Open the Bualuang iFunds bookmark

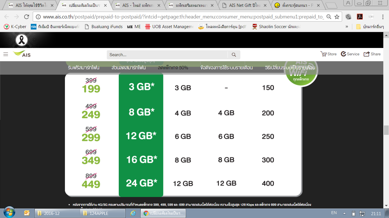coord(104,27)
